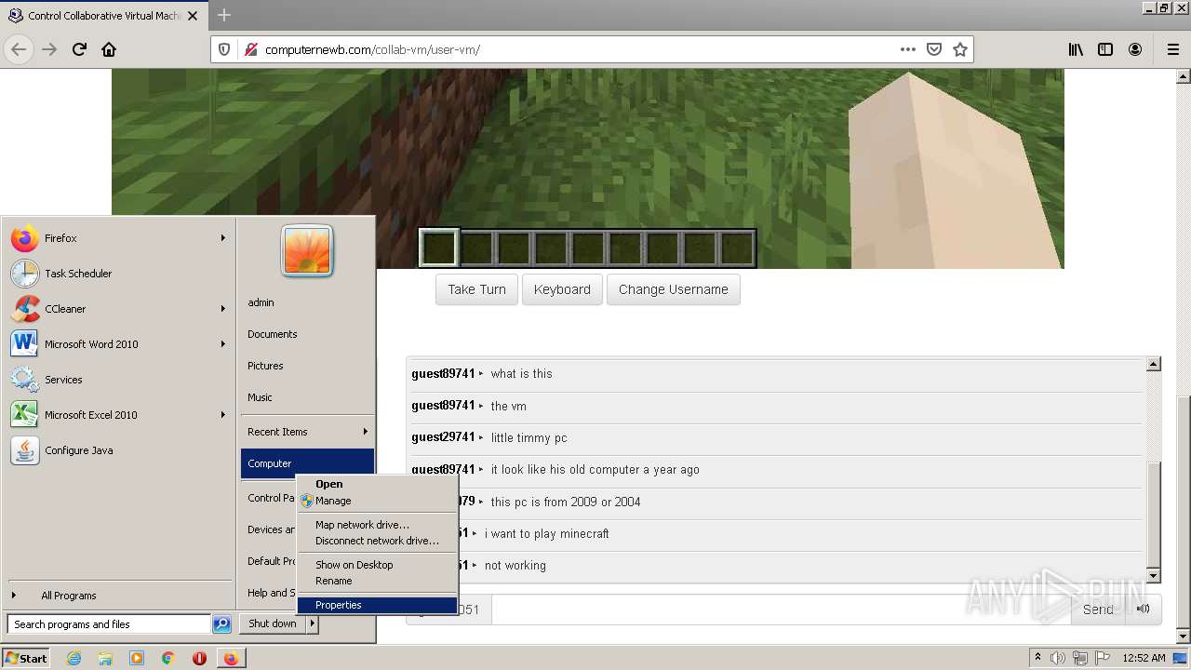The width and height of the screenshot is (1191, 670).
Task: Open Shut down options arrow
Action: tap(313, 623)
